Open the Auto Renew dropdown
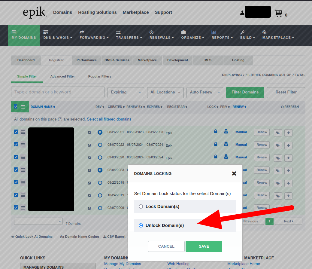312x269 pixels. tap(204, 92)
